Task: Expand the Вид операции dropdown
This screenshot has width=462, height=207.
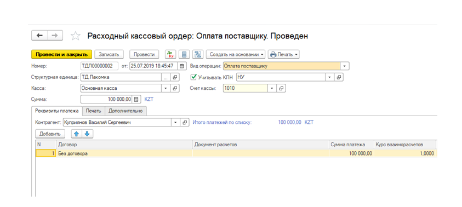Action: pyautogui.click(x=345, y=66)
